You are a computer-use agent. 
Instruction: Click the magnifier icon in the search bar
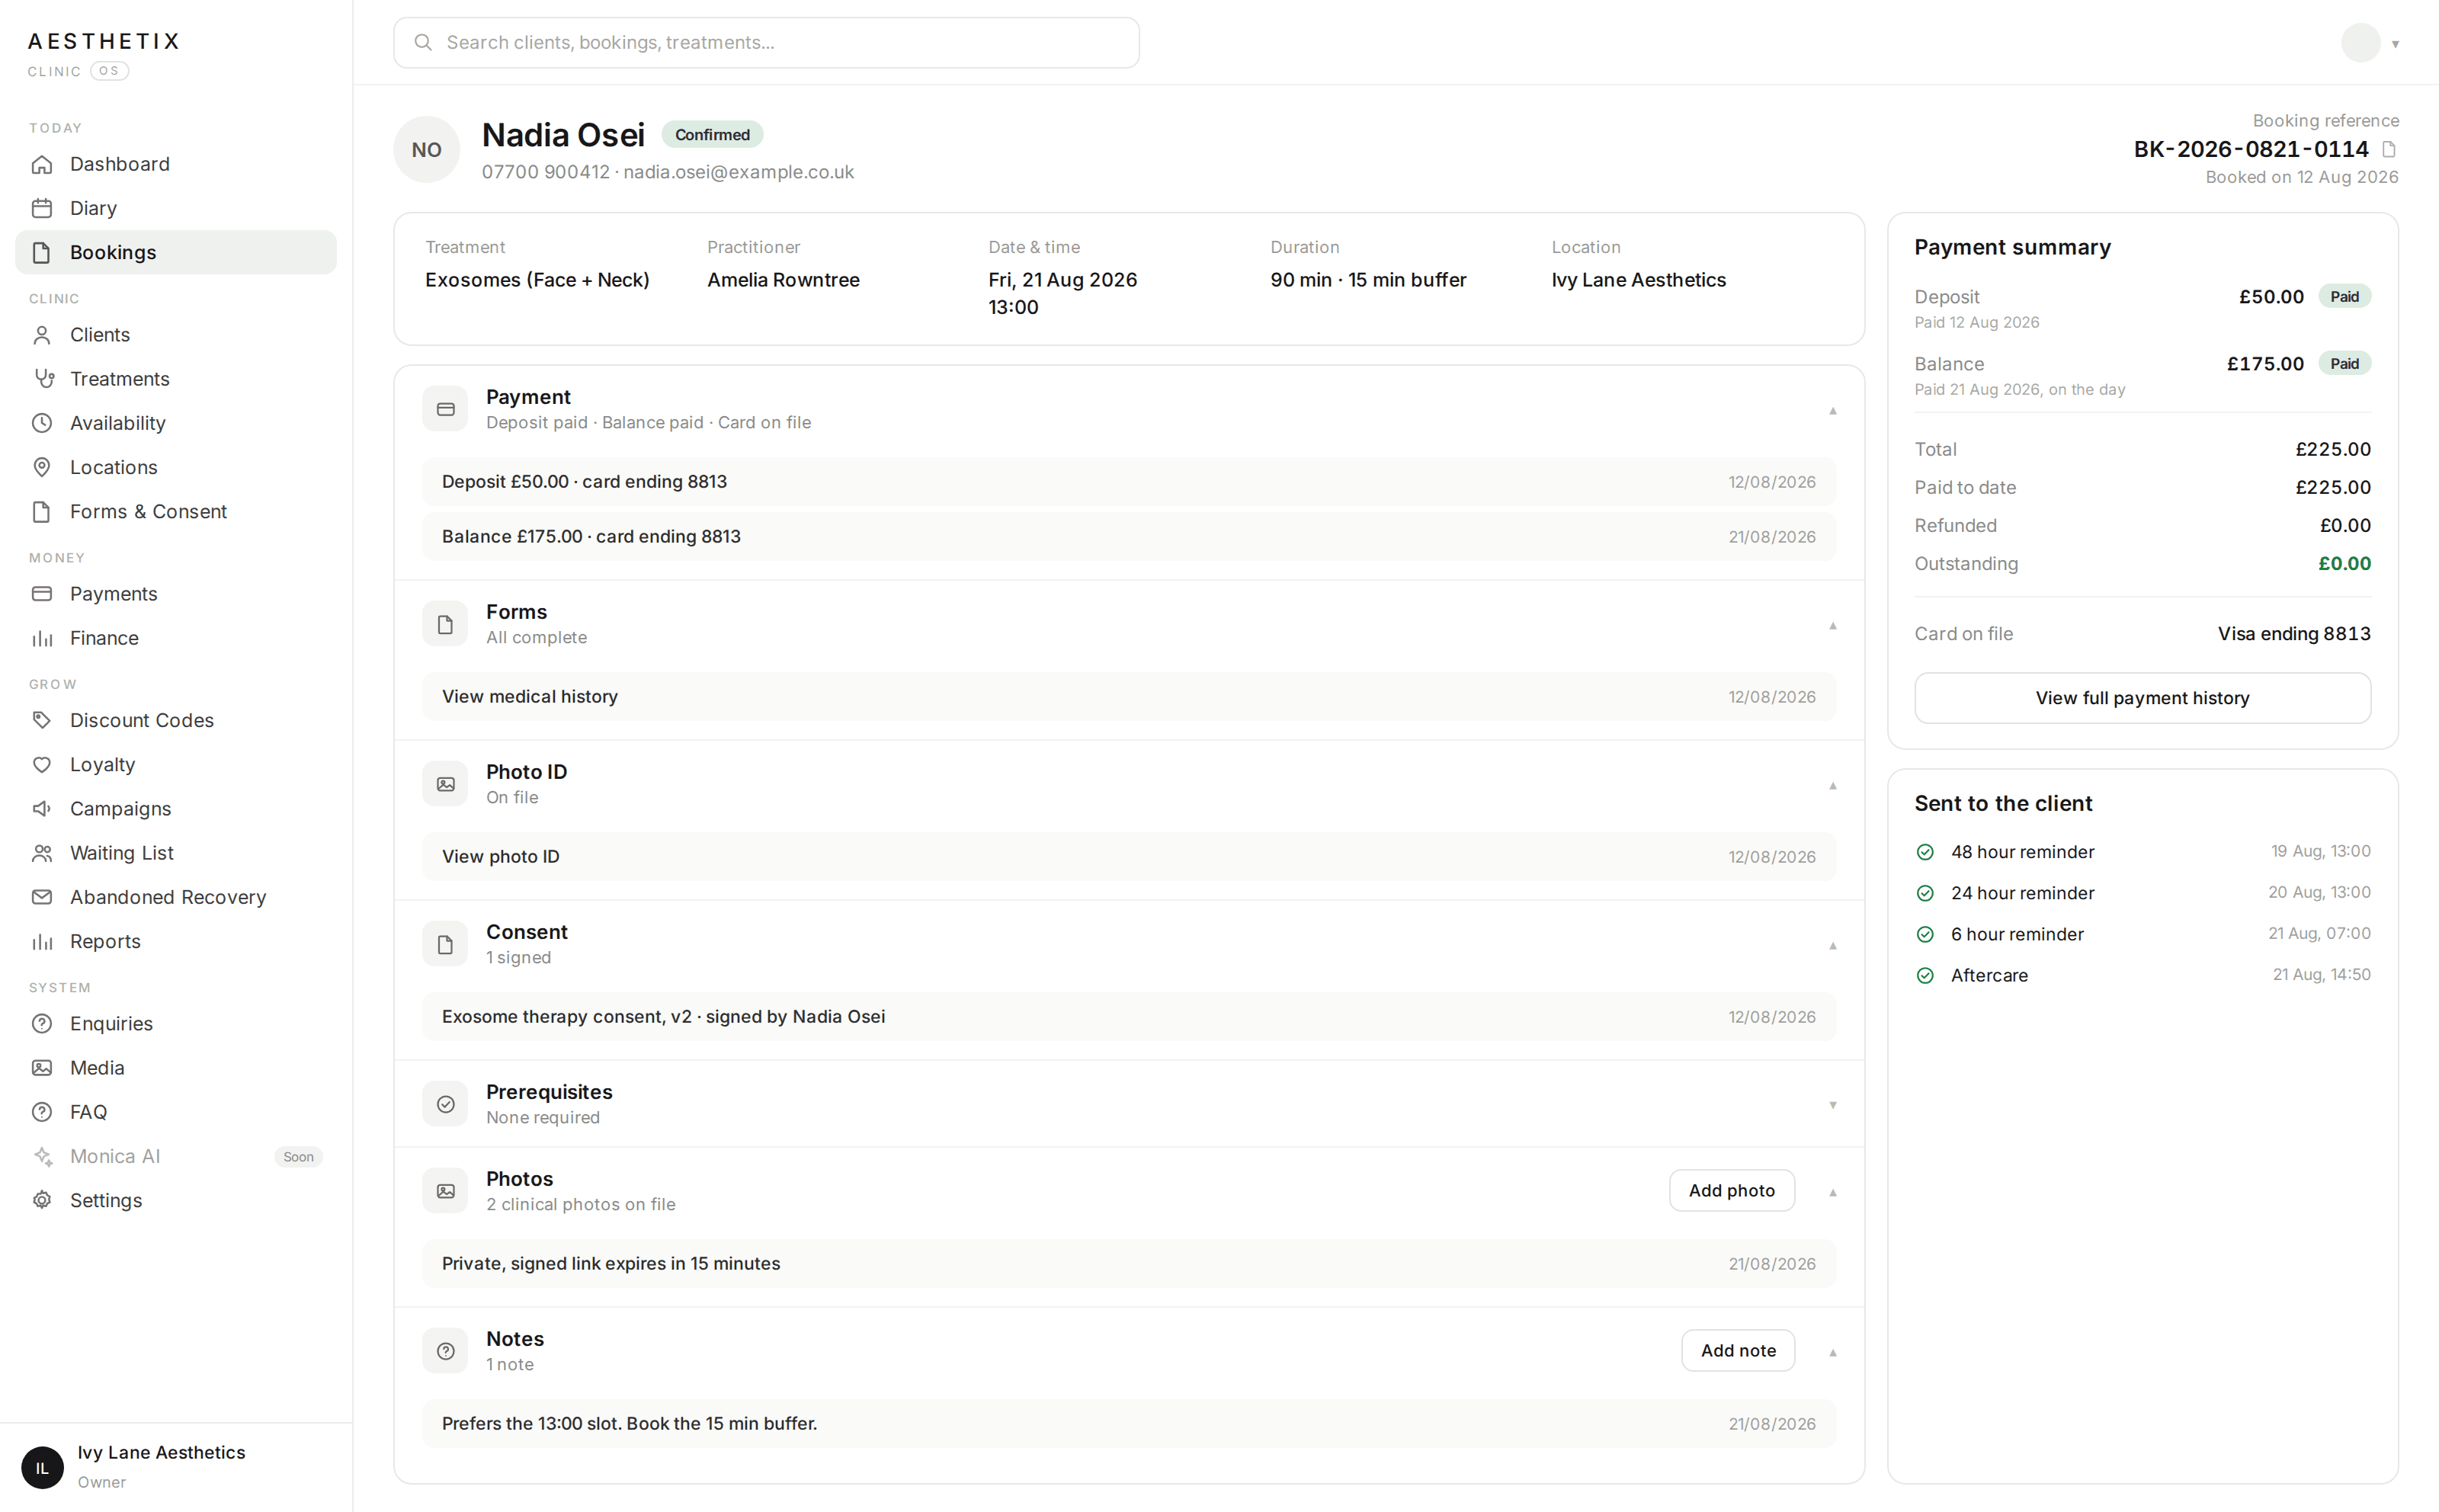coord(423,42)
